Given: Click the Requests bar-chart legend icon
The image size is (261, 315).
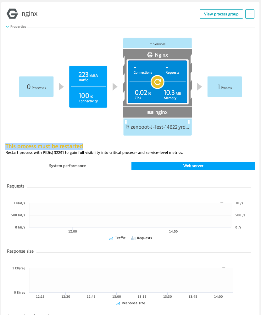Looking at the screenshot, I should (x=133, y=238).
